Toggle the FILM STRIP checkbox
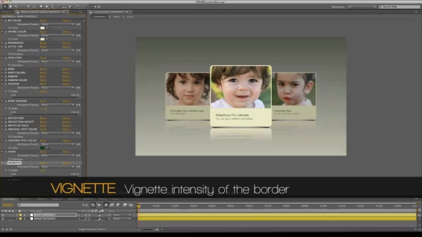This screenshot has height=237, width=422. coord(42,65)
